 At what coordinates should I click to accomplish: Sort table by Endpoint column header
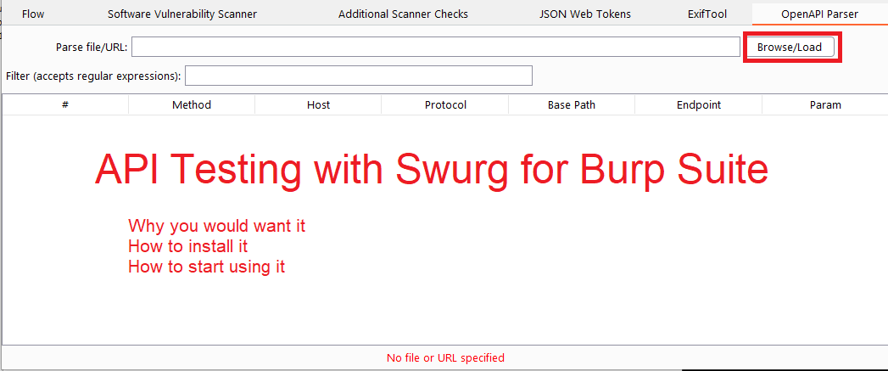tap(698, 104)
